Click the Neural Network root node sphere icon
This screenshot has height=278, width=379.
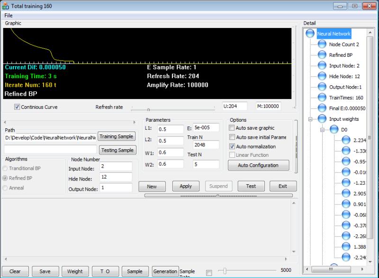310,34
